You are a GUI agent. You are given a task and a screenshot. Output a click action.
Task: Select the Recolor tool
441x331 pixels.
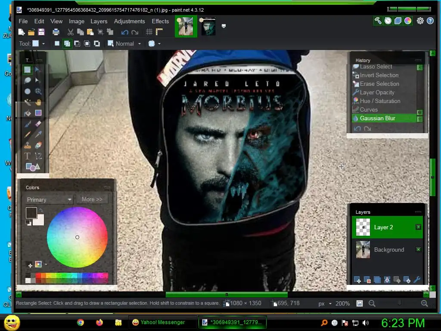(x=38, y=145)
